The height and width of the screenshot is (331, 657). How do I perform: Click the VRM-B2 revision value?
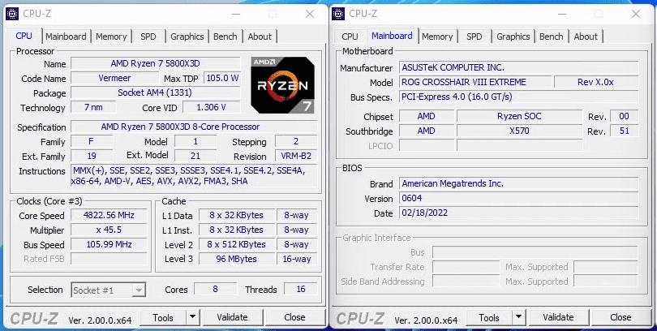click(296, 157)
